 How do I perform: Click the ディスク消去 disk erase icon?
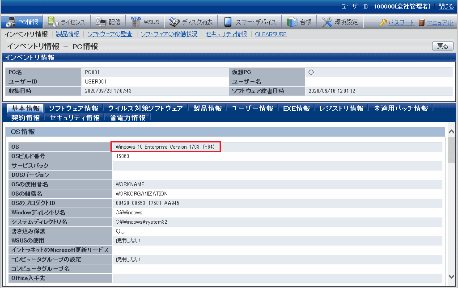[174, 22]
